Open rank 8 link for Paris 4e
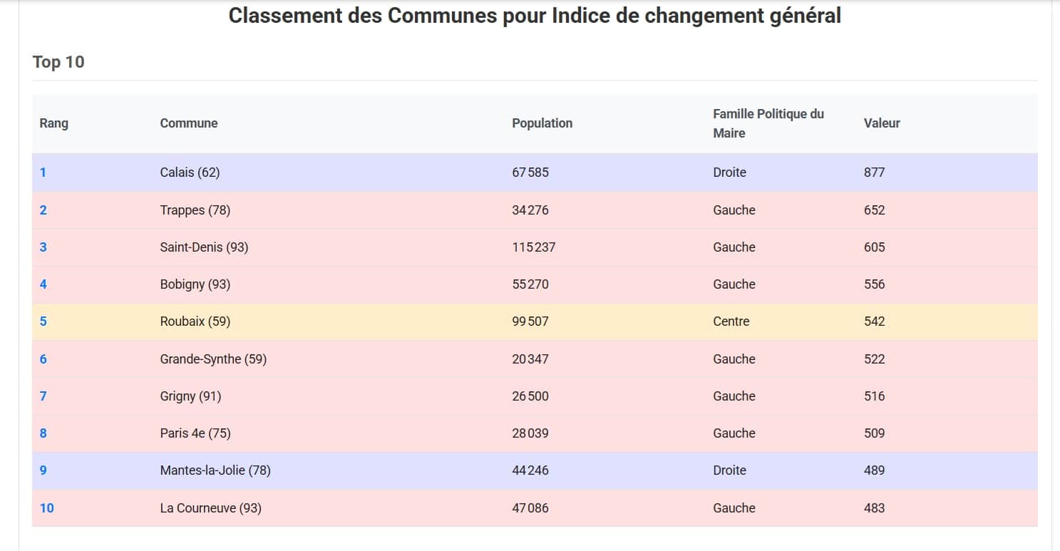1060x551 pixels. 43,433
